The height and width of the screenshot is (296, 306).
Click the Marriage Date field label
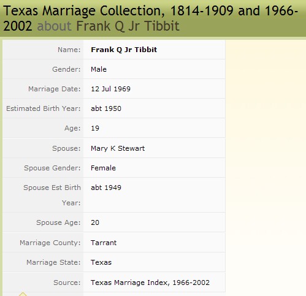click(55, 89)
